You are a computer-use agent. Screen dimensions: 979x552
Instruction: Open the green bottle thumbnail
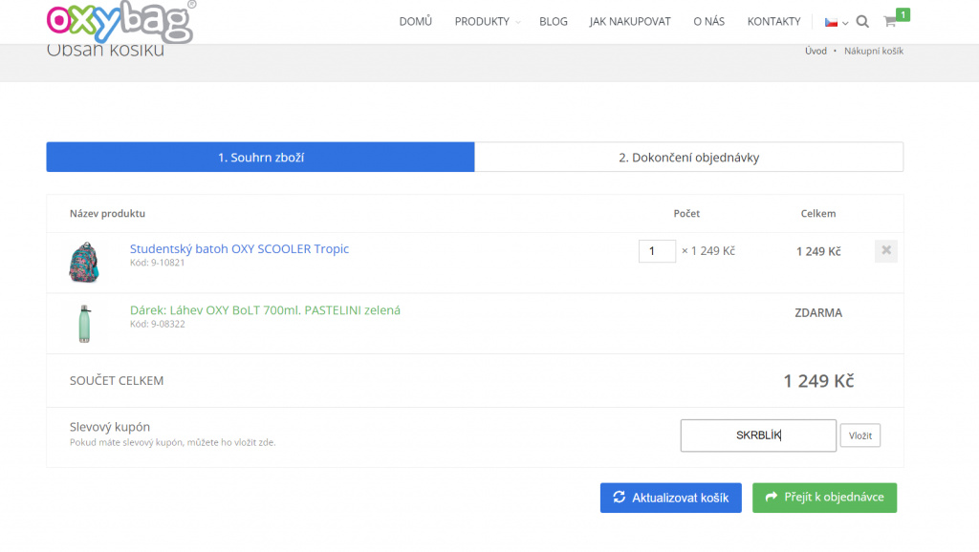pos(84,324)
